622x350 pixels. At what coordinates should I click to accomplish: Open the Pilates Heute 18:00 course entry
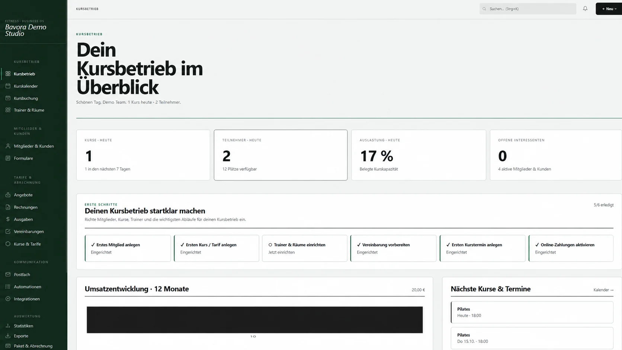pyautogui.click(x=532, y=312)
